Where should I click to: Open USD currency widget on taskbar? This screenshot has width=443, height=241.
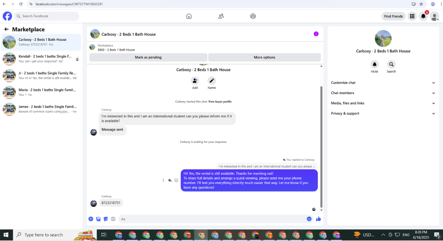tap(364, 235)
